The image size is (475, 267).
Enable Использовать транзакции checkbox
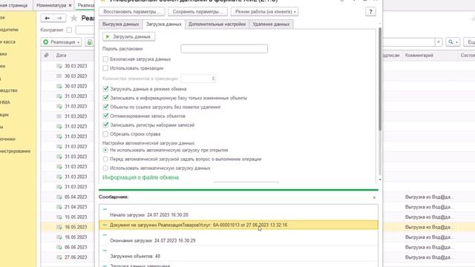(x=105, y=68)
